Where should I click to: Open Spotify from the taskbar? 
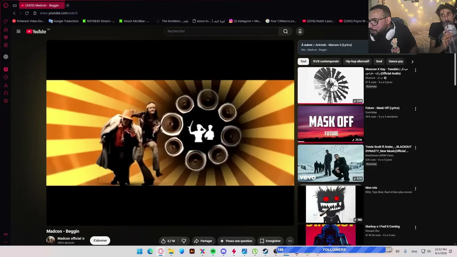click(213, 252)
